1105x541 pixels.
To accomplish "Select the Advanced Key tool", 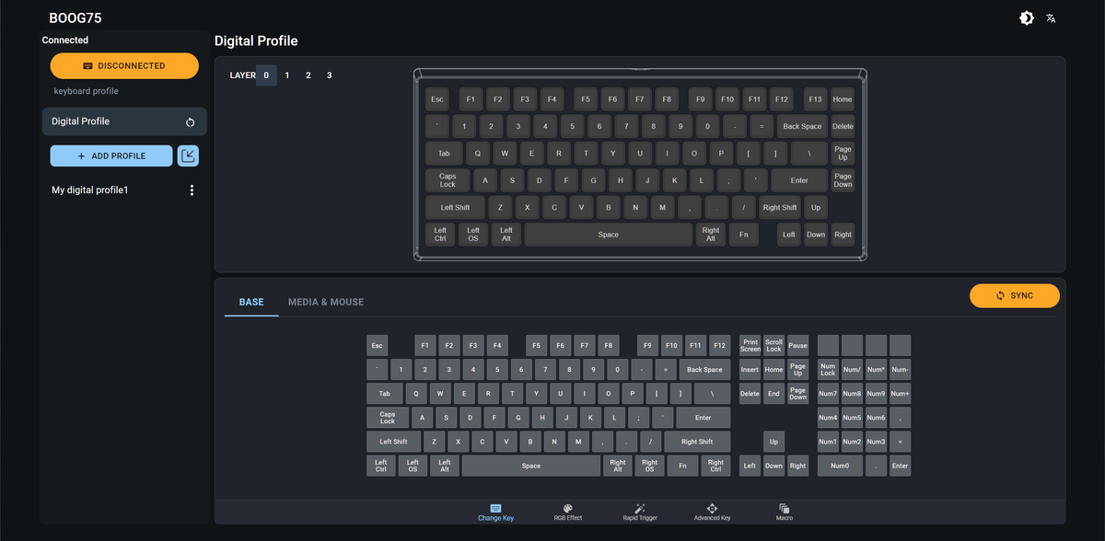I will (x=712, y=512).
